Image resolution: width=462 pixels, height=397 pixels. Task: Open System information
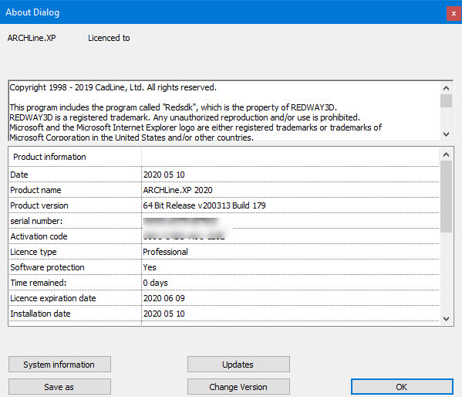click(x=59, y=365)
